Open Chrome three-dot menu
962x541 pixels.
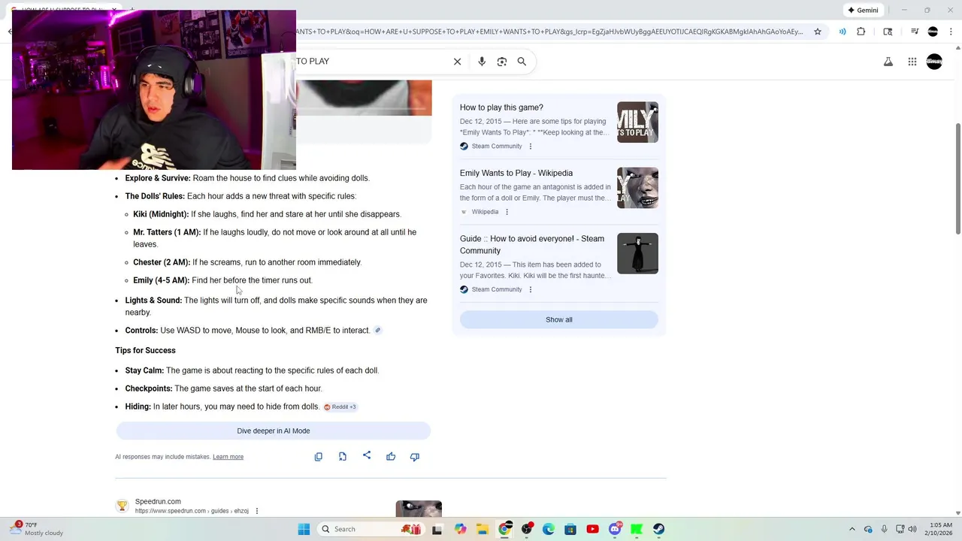(950, 32)
